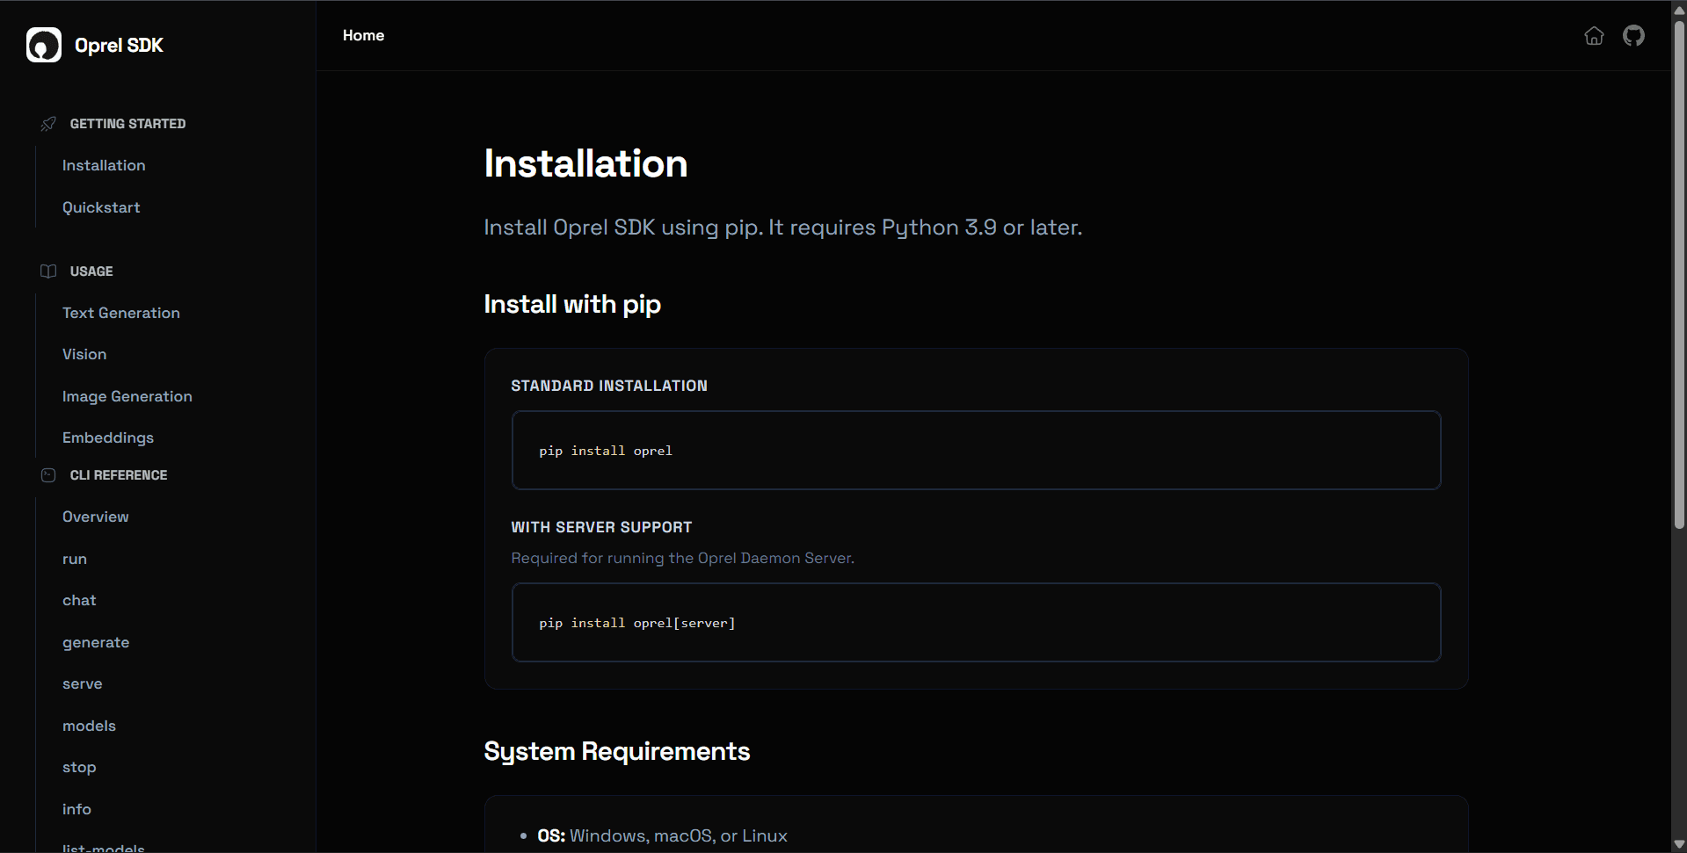Open the models command reference

89,726
